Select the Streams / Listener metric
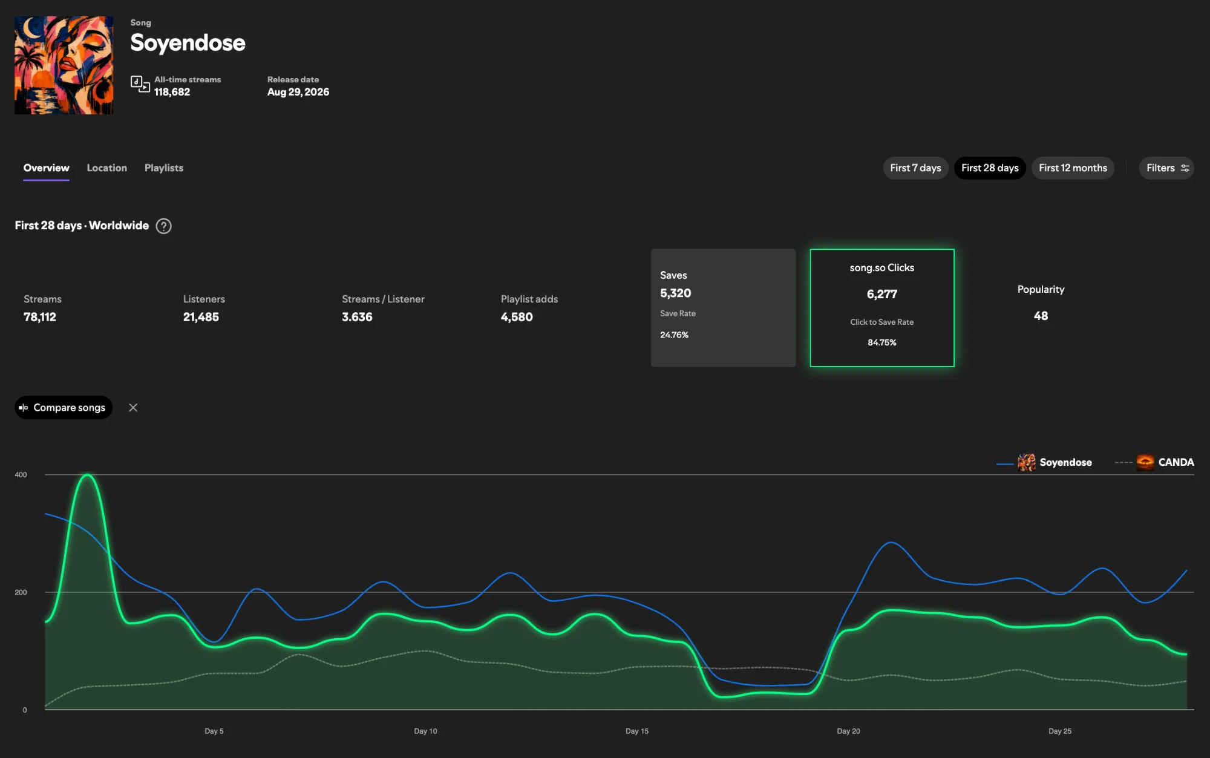 (383, 308)
